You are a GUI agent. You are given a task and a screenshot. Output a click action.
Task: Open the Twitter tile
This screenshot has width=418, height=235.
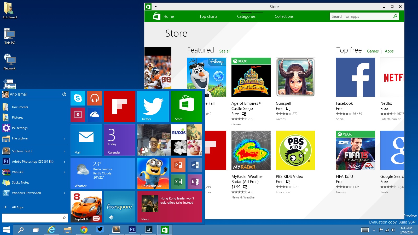click(x=153, y=107)
